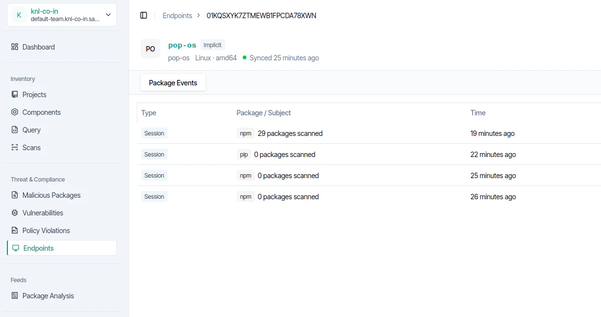Click the pop-os endpoint name
Screen dimensions: 601x317
(182, 45)
